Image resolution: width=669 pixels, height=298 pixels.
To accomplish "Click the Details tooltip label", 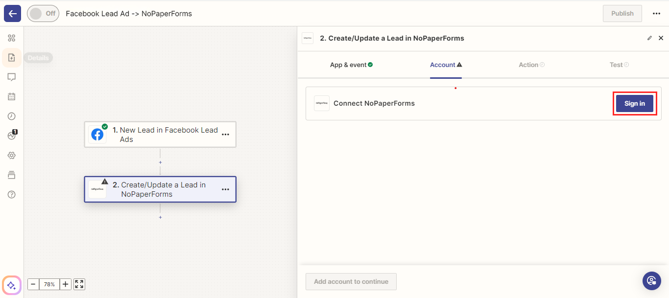I will 38,58.
